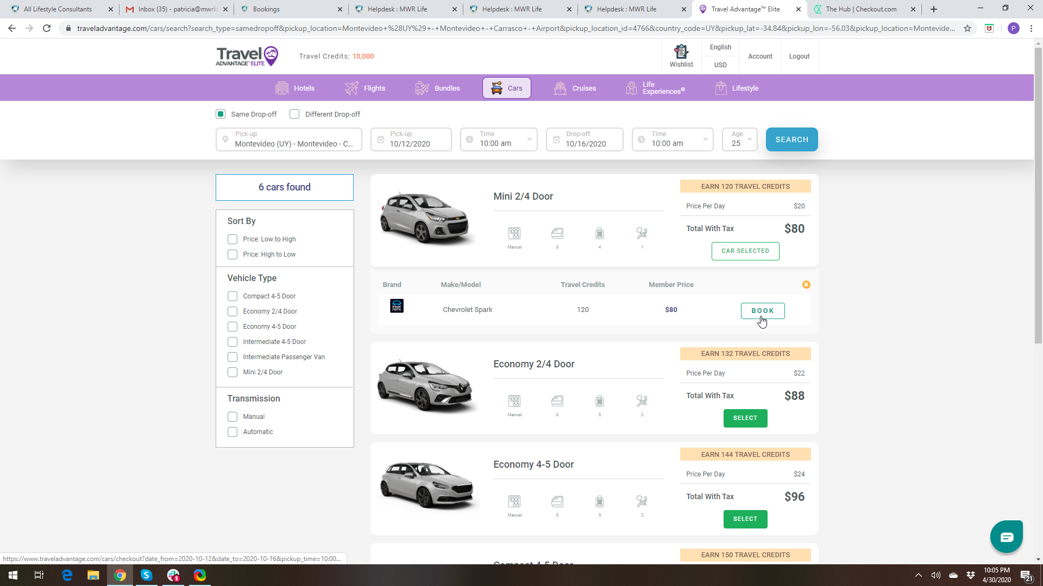Reload the page
This screenshot has height=586, width=1043.
[47, 28]
